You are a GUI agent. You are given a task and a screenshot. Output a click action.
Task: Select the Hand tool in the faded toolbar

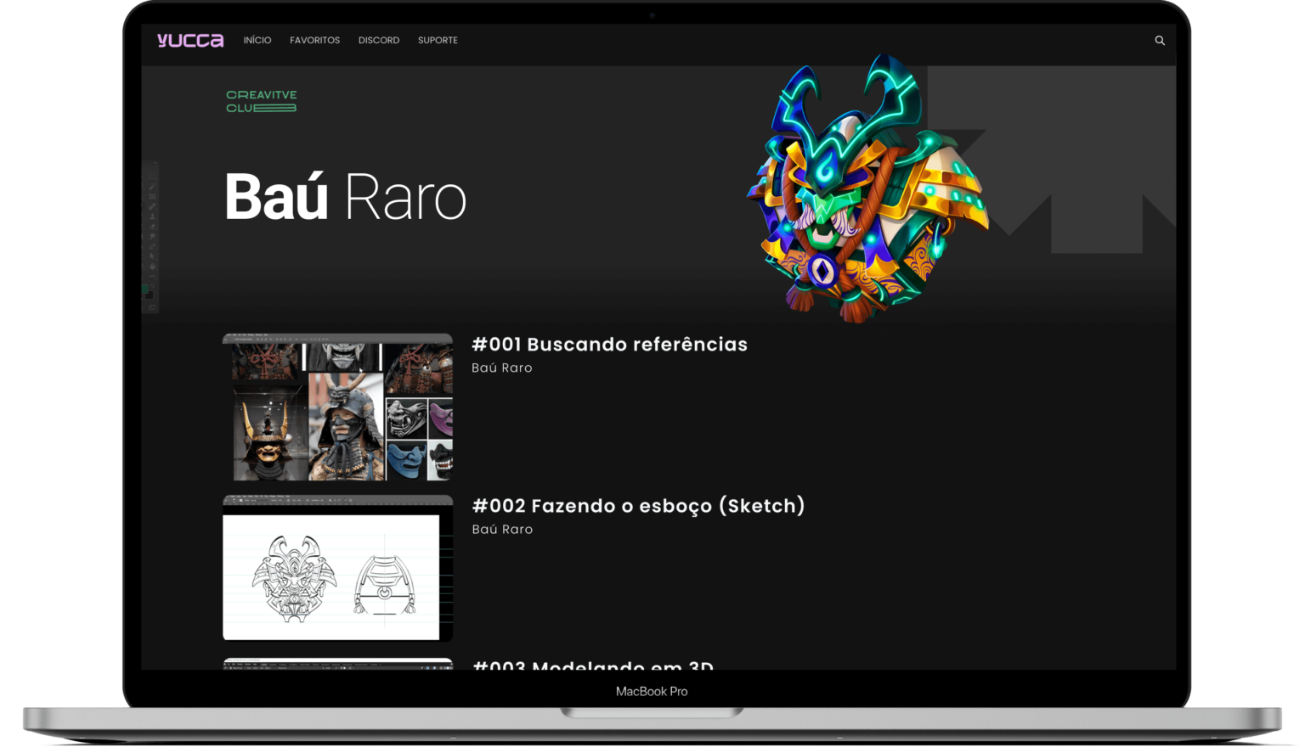click(x=152, y=267)
